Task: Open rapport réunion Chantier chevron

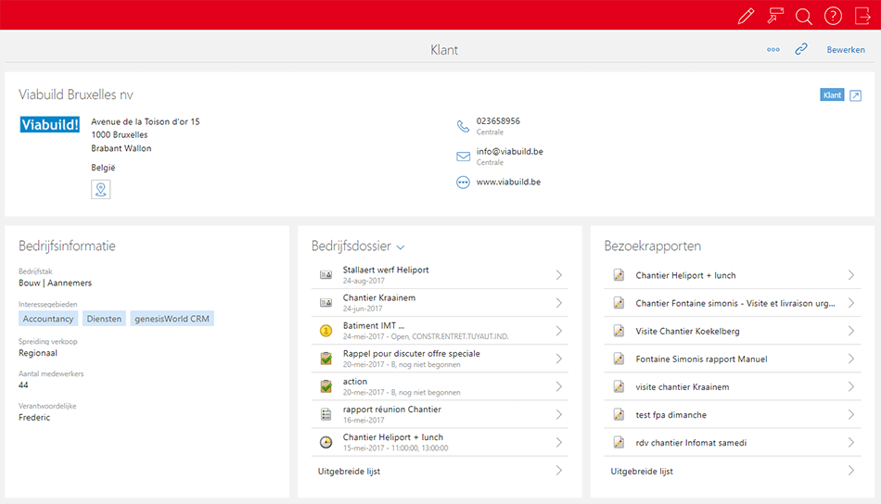Action: (x=559, y=415)
